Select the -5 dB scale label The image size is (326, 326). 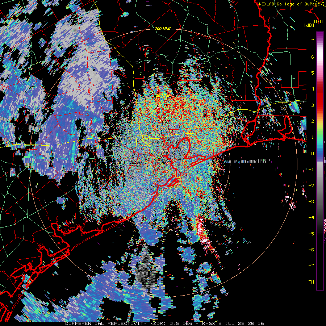[311, 234]
